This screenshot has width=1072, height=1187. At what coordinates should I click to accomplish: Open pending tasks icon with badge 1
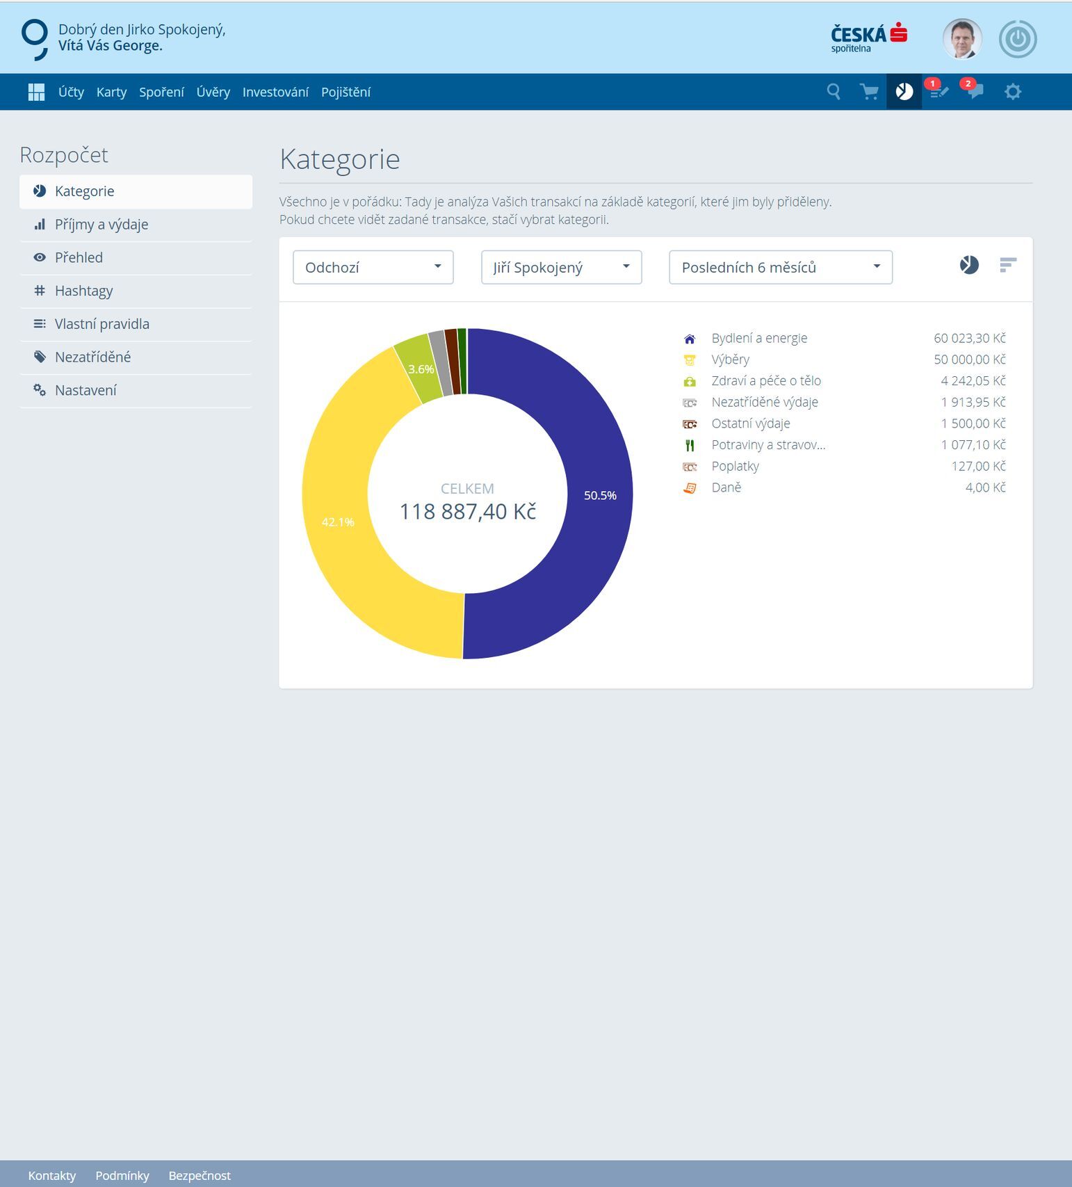pos(939,90)
